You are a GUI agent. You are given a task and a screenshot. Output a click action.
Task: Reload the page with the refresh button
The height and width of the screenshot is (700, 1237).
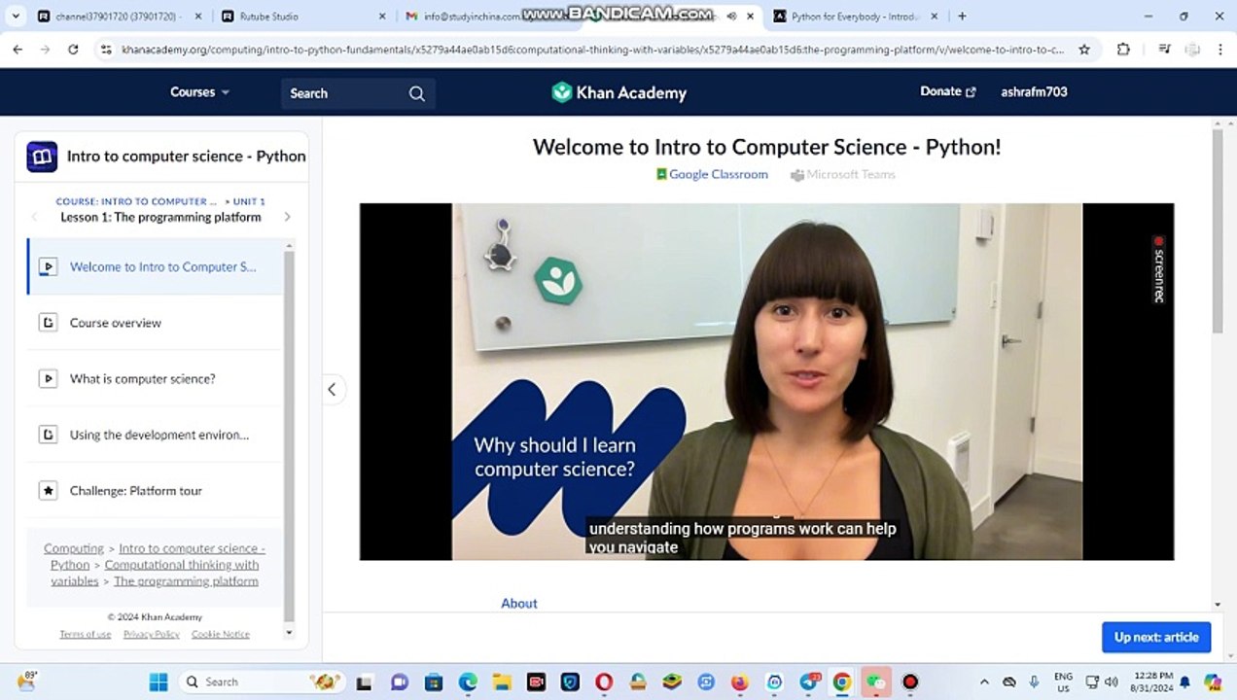pos(73,49)
